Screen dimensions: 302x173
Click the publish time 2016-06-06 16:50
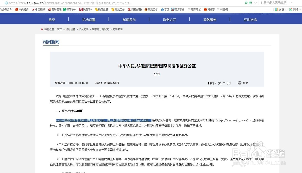point(78,83)
